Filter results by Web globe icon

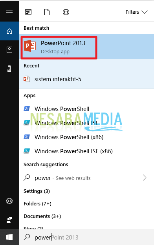[66, 12]
